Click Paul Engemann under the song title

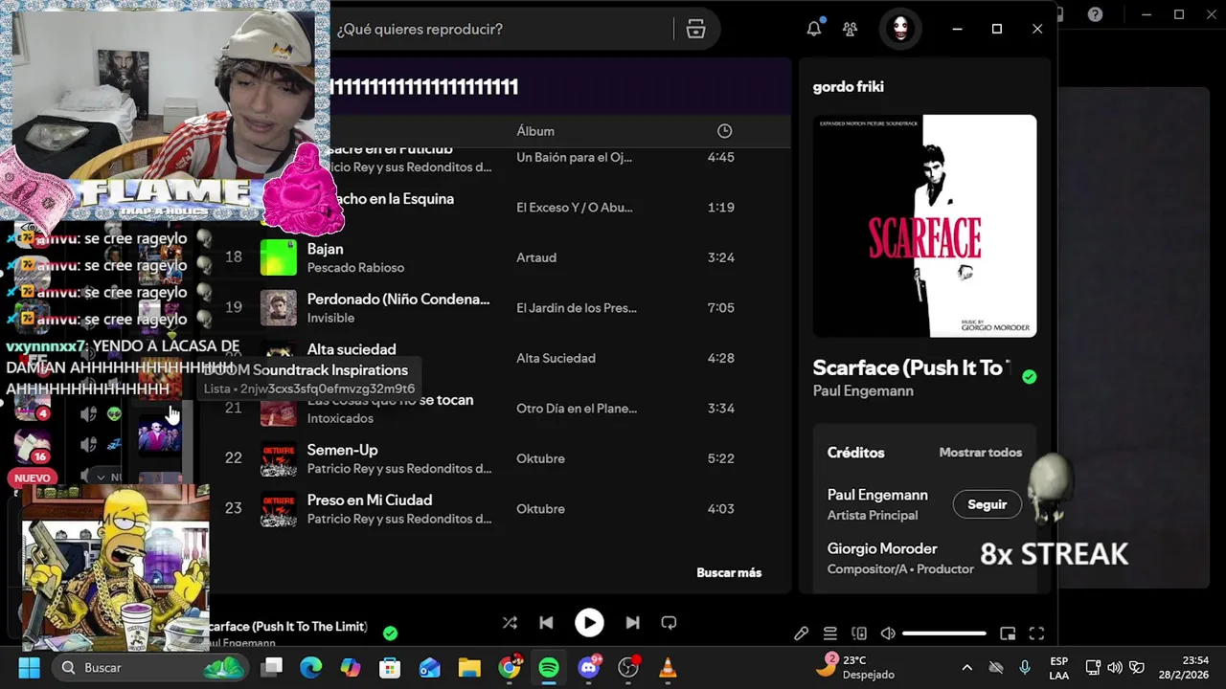[x=863, y=390]
